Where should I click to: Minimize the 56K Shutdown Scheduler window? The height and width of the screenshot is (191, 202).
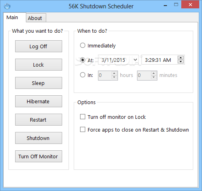coord(165,6)
